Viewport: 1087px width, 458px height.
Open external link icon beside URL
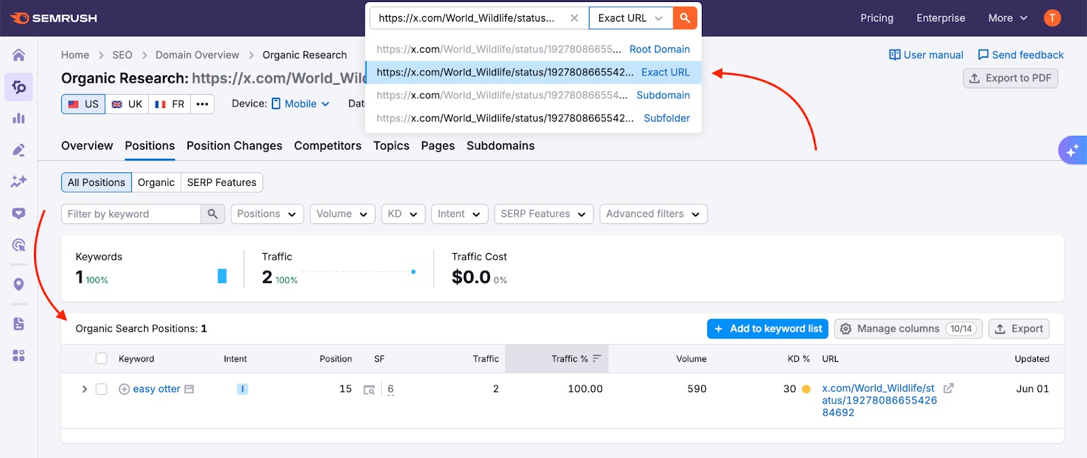948,388
